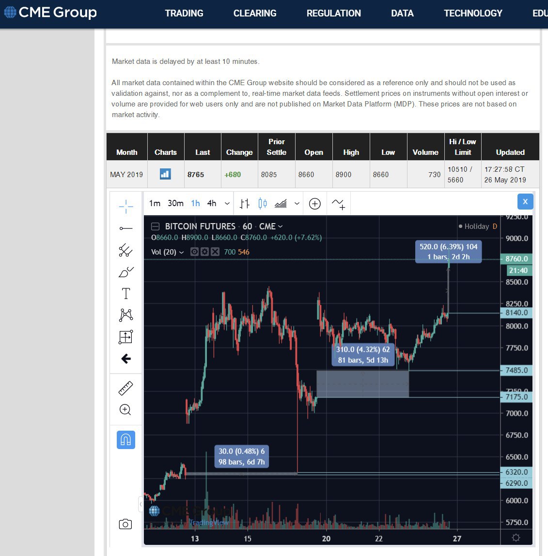Go to the CME Group home logo

pyautogui.click(x=50, y=13)
